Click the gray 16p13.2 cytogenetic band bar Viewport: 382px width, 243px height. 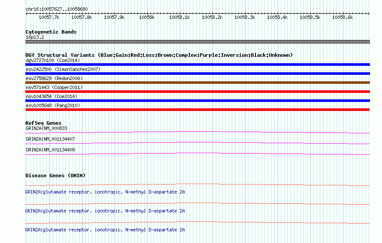coord(197,42)
